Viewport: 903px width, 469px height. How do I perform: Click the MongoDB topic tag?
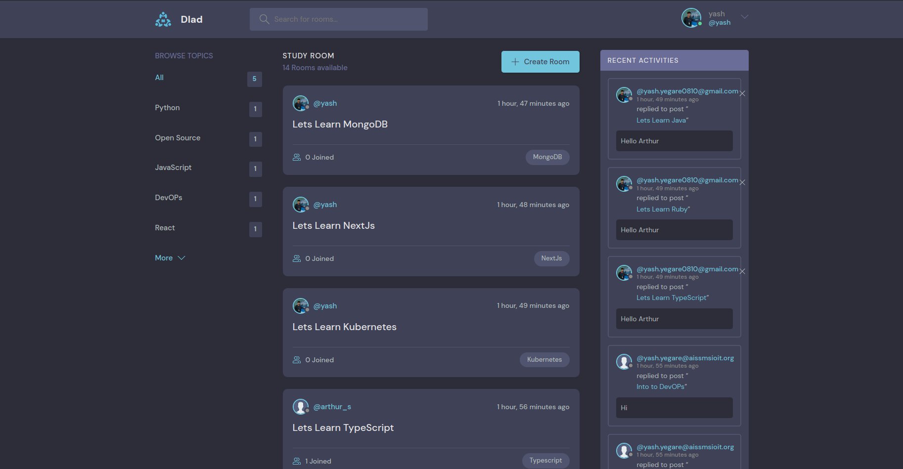pos(547,157)
